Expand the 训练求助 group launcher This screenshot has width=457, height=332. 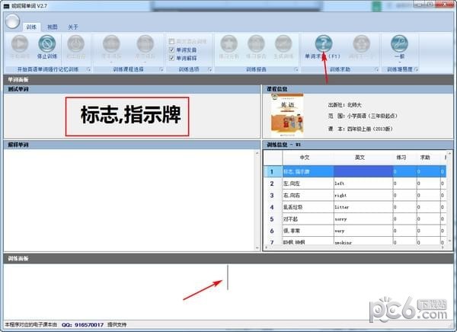(376, 69)
